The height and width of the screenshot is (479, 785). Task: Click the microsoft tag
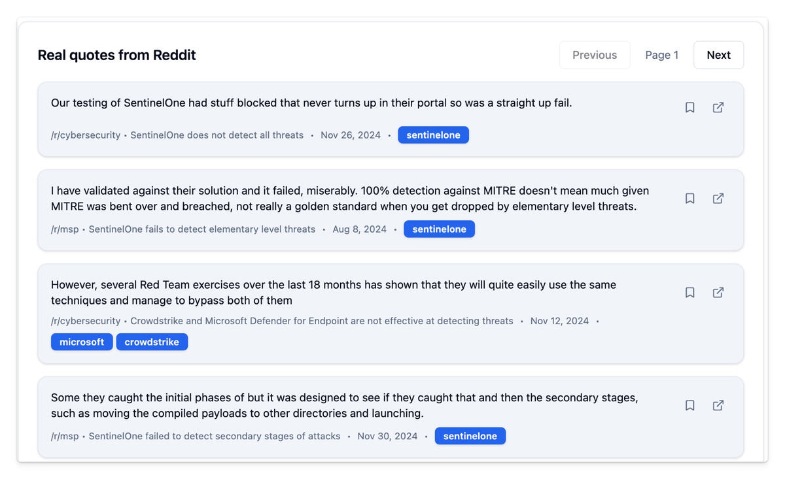[x=82, y=342]
